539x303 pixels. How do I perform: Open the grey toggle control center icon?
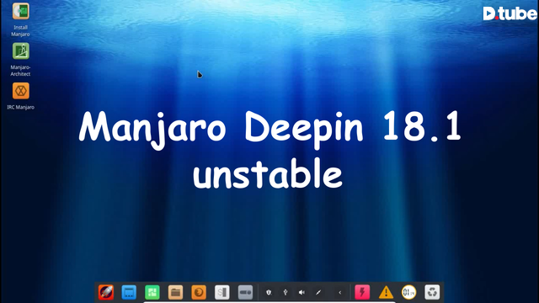(x=245, y=292)
